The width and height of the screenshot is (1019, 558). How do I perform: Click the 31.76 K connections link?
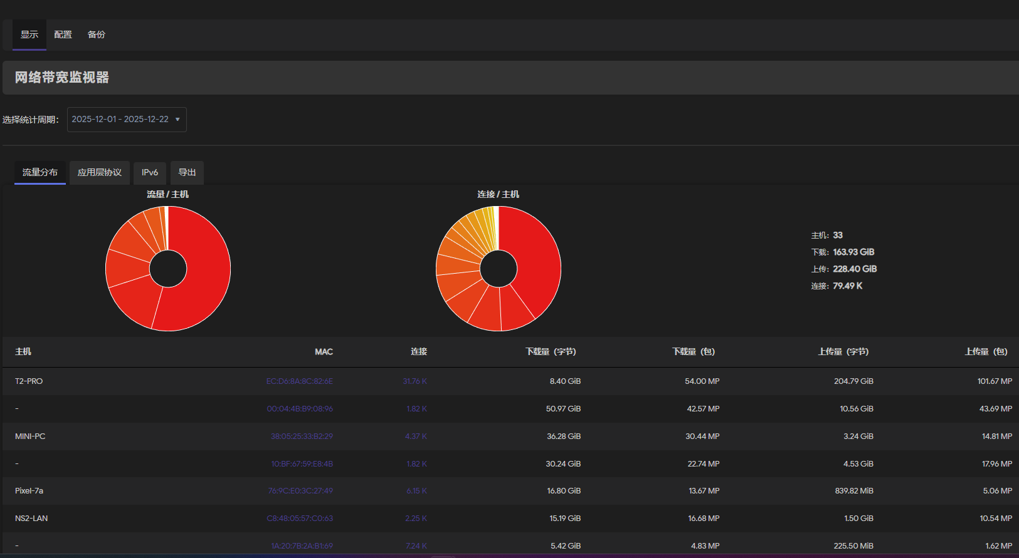pyautogui.click(x=414, y=381)
